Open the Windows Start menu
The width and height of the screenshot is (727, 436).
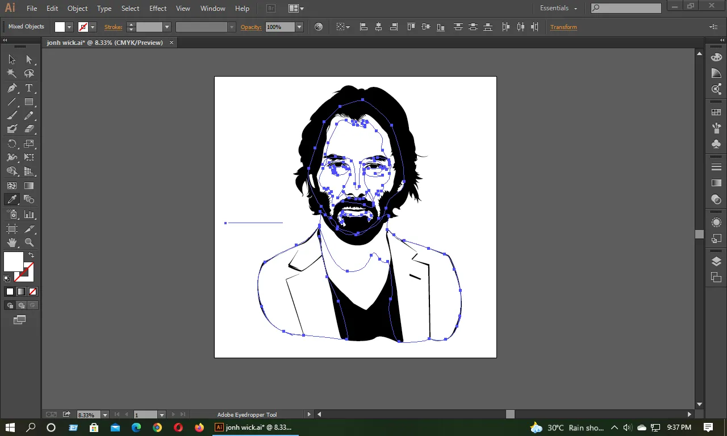coord(10,427)
